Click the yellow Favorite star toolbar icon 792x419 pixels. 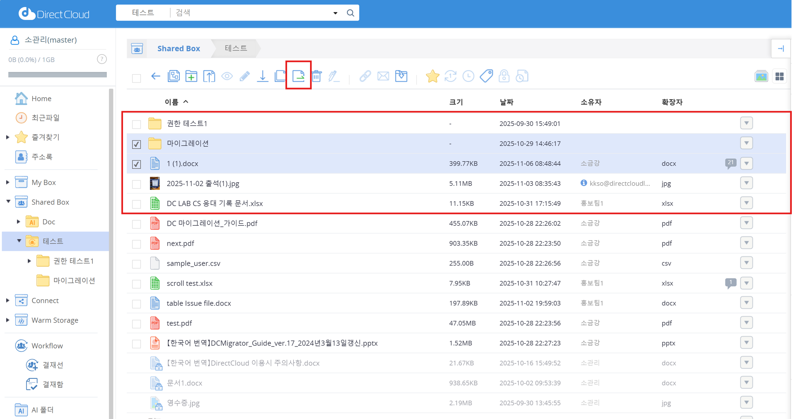pos(432,76)
